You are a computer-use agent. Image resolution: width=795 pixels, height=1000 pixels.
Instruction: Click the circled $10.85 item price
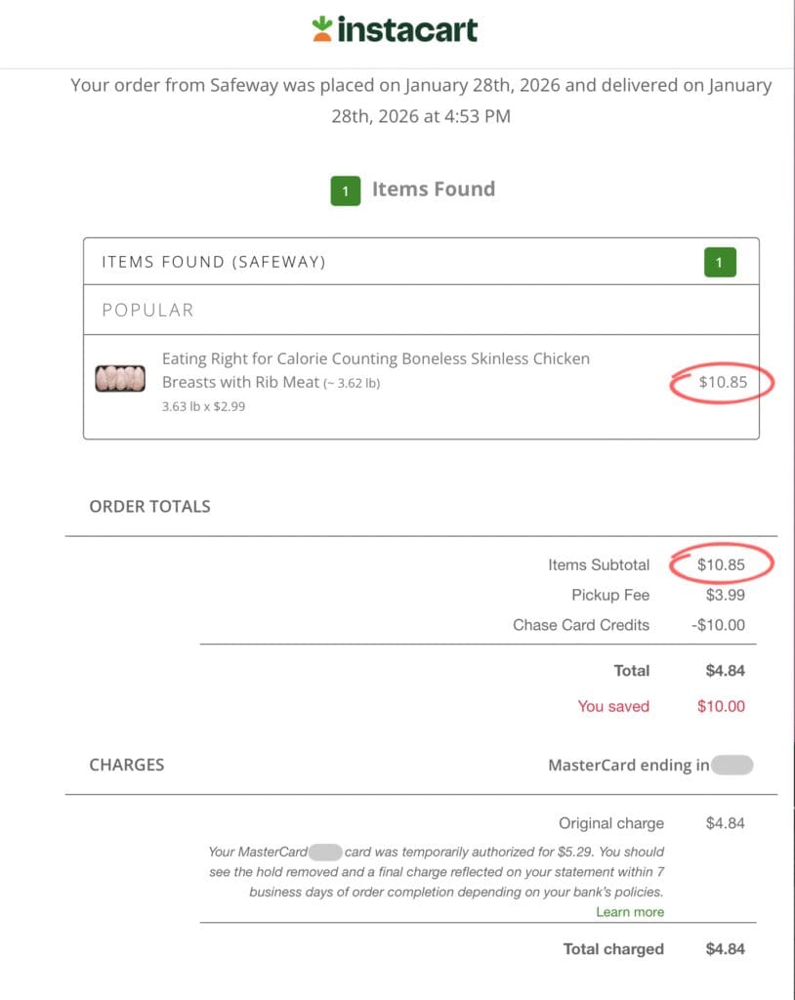[x=723, y=383]
